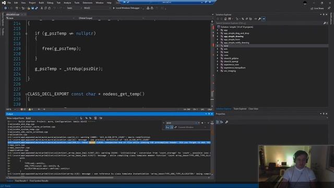334x188 pixels.
Task: Click the Save file toolbar icon
Action: pos(32,8)
